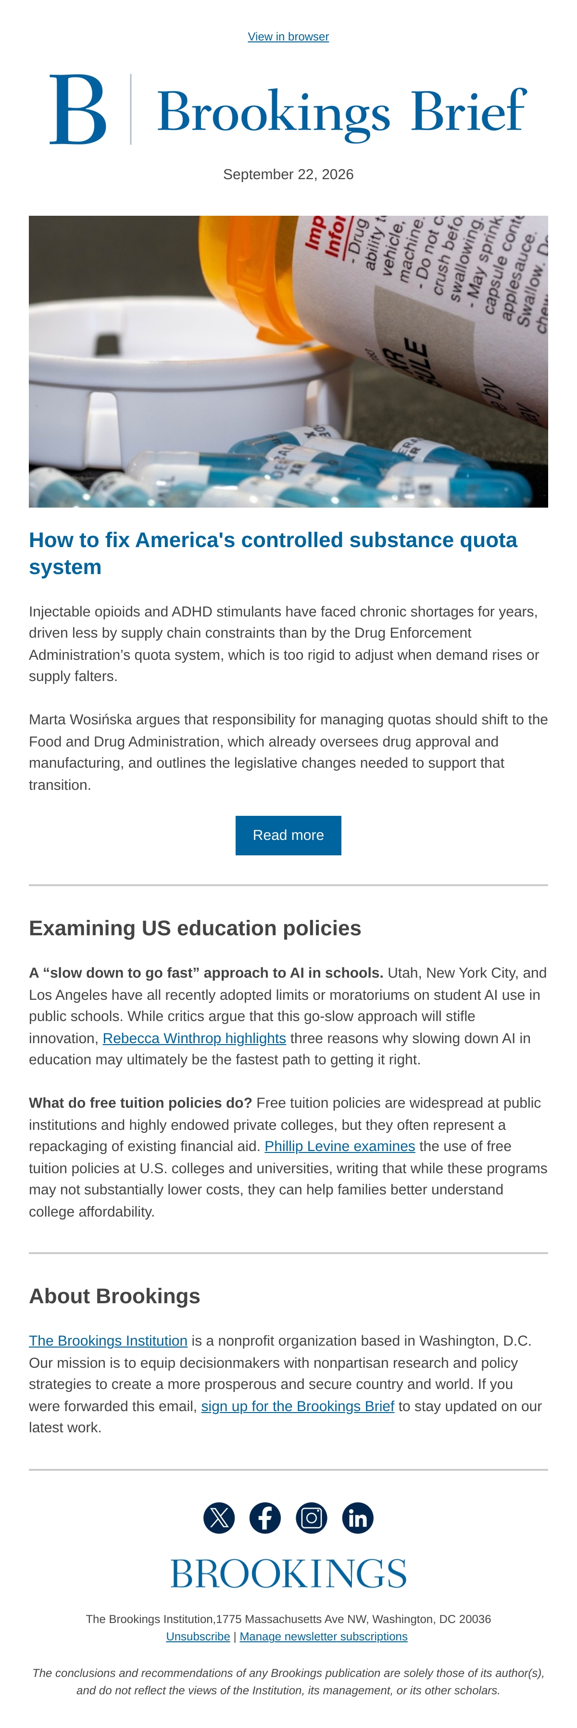Open the pill bottle article image
The image size is (577, 1728).
point(288,362)
